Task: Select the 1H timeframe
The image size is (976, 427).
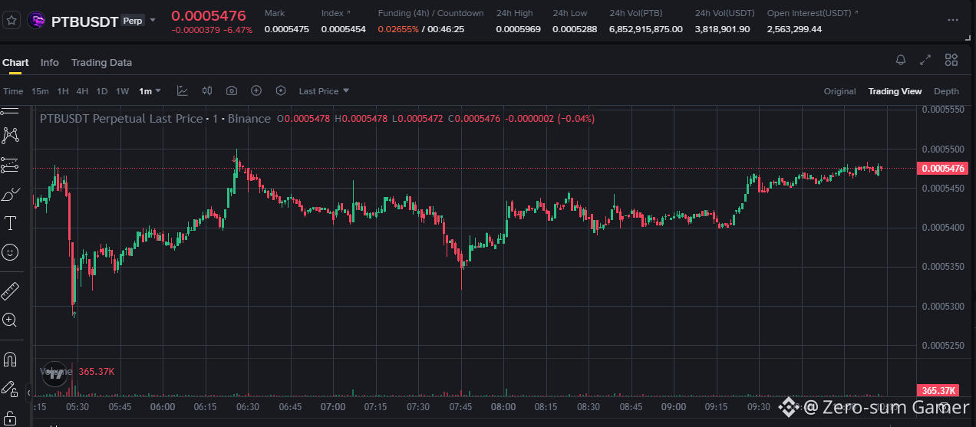Action: pyautogui.click(x=63, y=91)
